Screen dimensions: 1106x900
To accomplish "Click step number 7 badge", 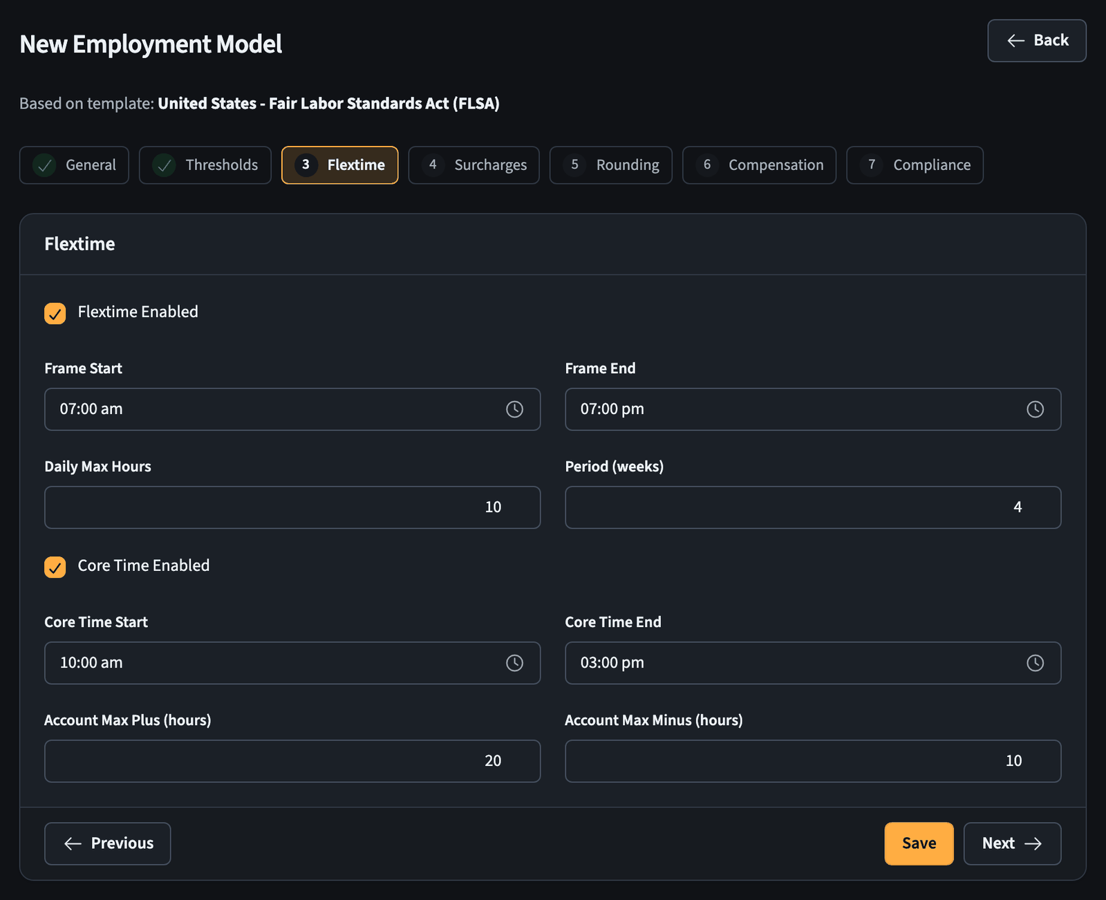I will (x=872, y=165).
